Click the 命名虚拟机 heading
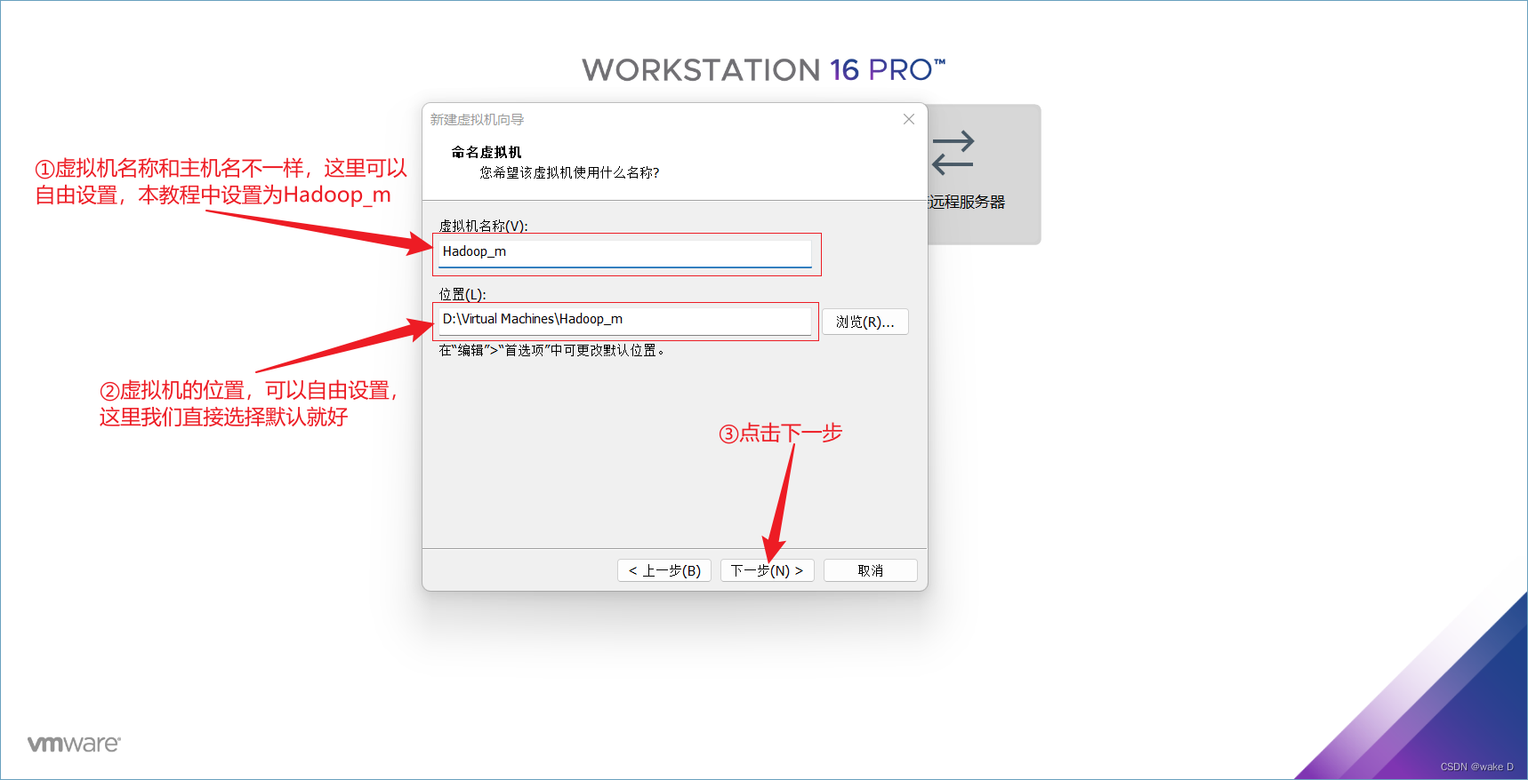 tap(487, 152)
